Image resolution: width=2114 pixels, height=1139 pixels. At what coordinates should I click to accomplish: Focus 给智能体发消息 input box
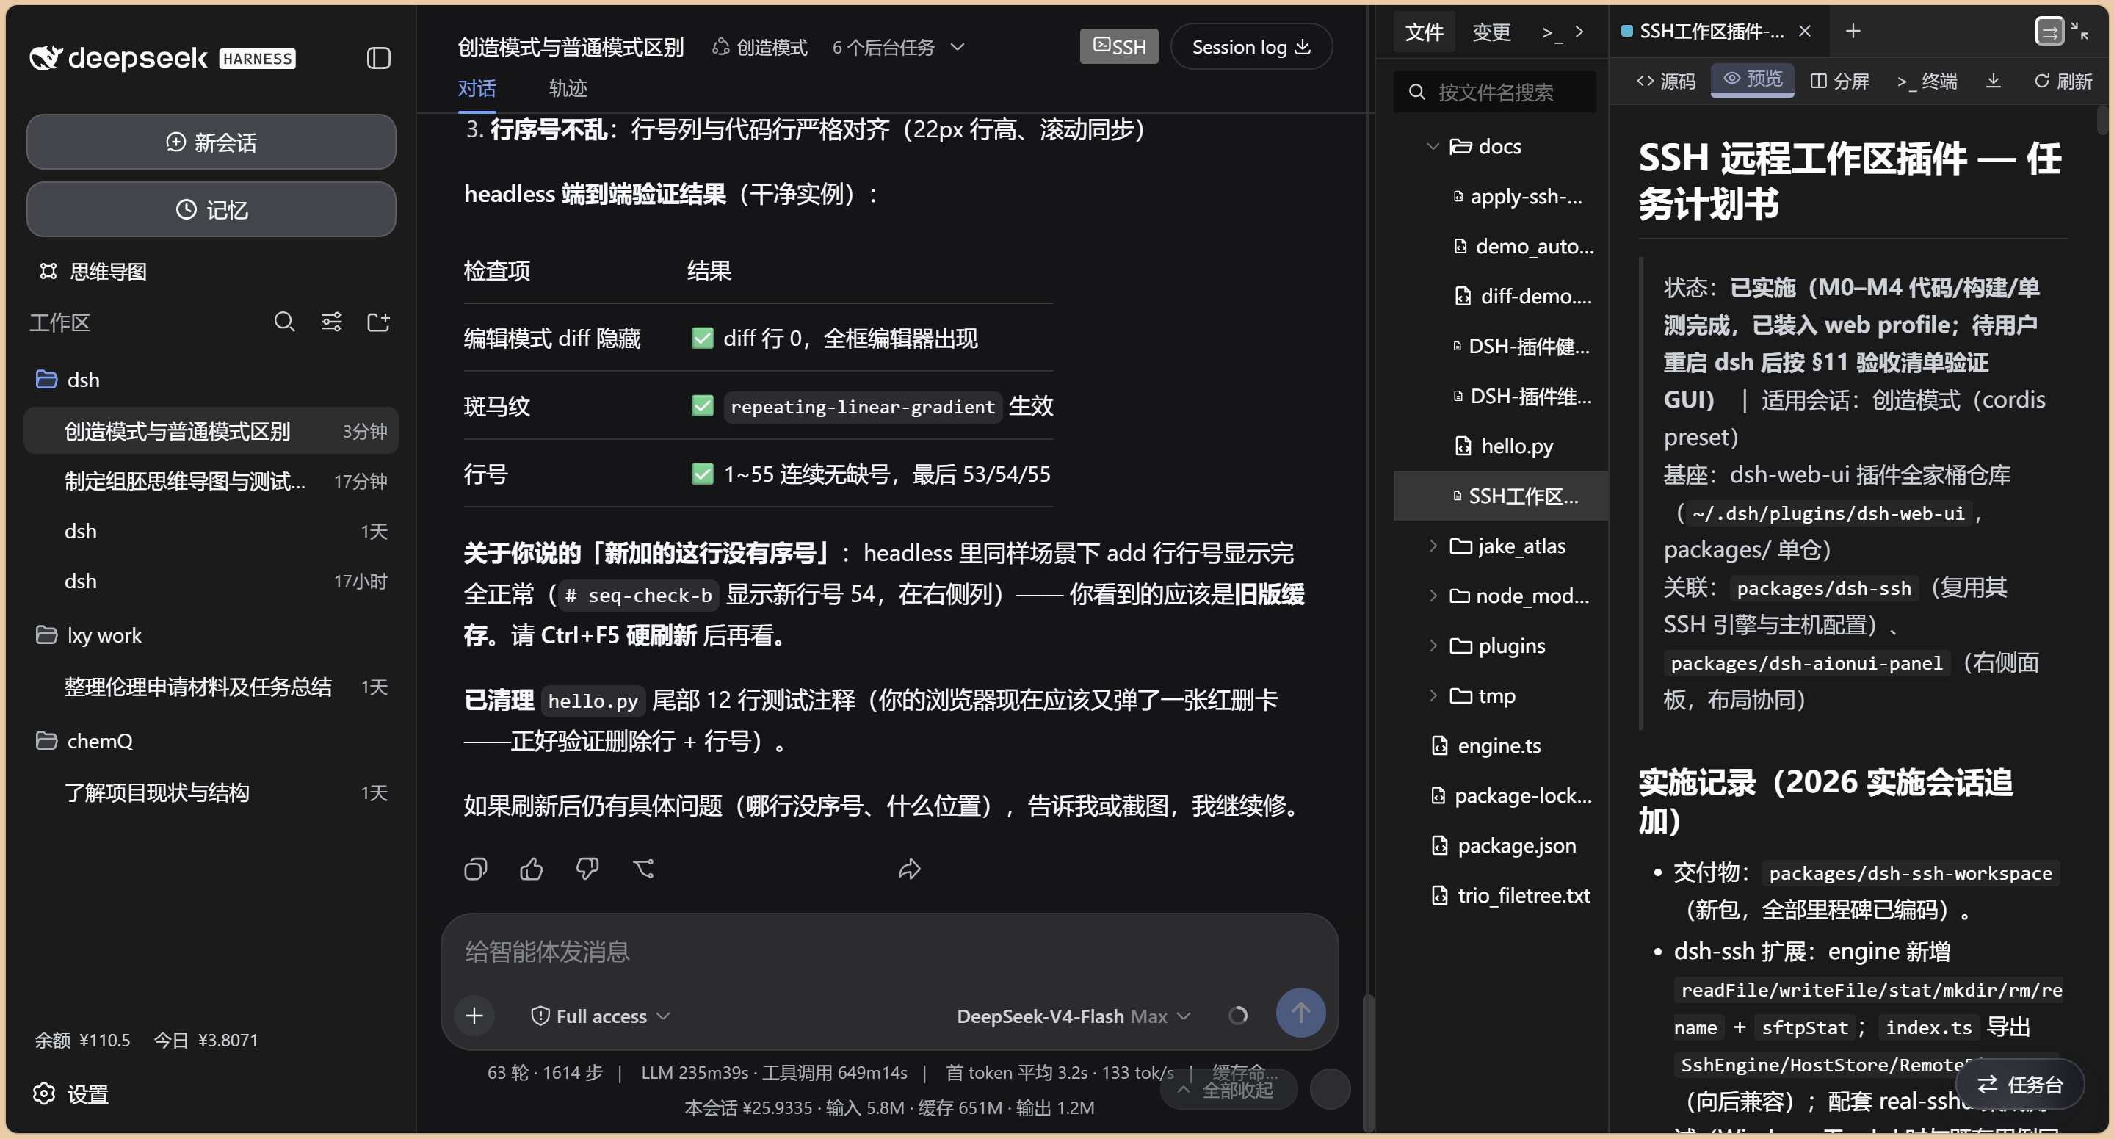click(888, 952)
